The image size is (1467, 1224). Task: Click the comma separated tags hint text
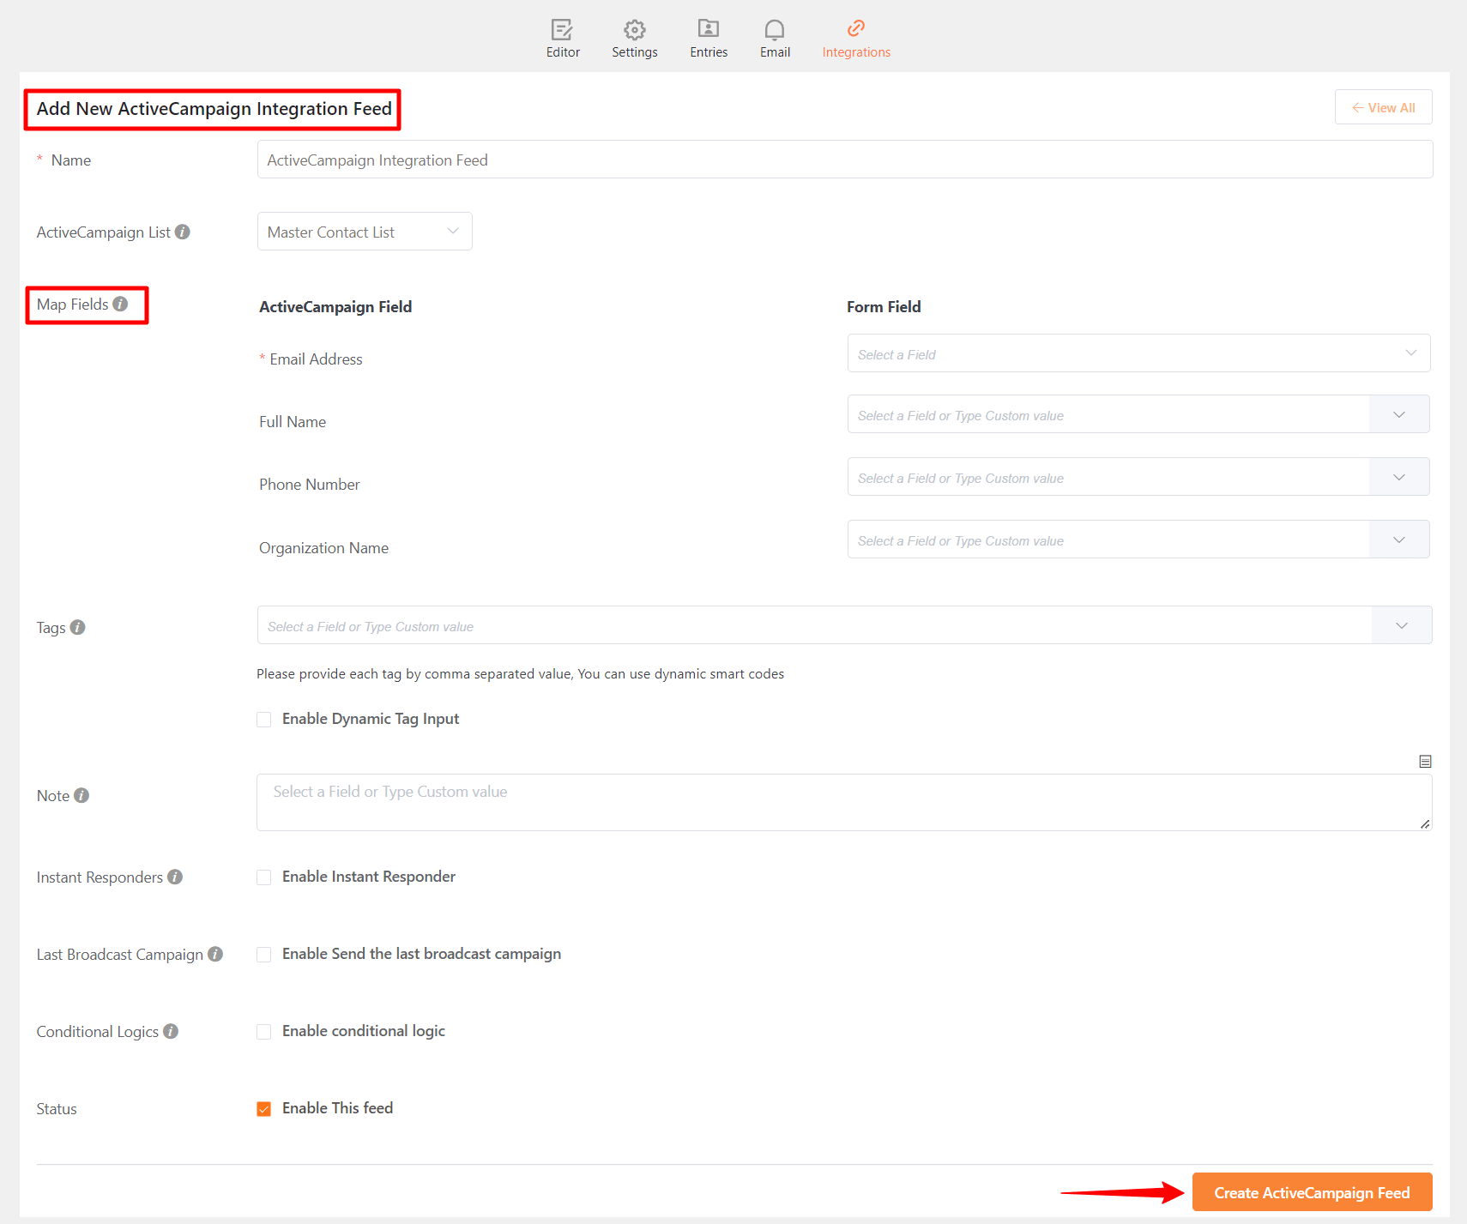[x=520, y=674]
